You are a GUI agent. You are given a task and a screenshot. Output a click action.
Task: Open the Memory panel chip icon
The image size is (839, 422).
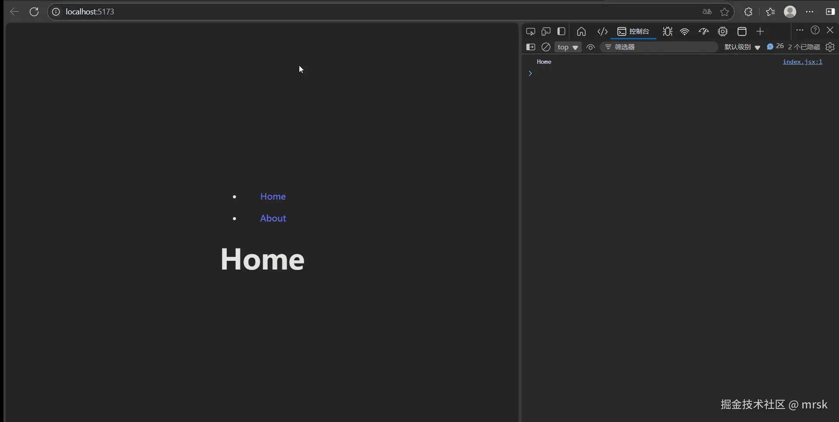[723, 31]
